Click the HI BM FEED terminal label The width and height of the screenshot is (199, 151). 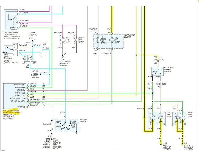pyautogui.click(x=20, y=93)
